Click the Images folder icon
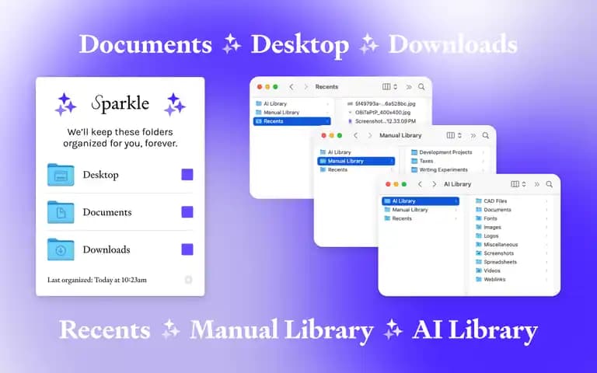The image size is (597, 373). (479, 227)
